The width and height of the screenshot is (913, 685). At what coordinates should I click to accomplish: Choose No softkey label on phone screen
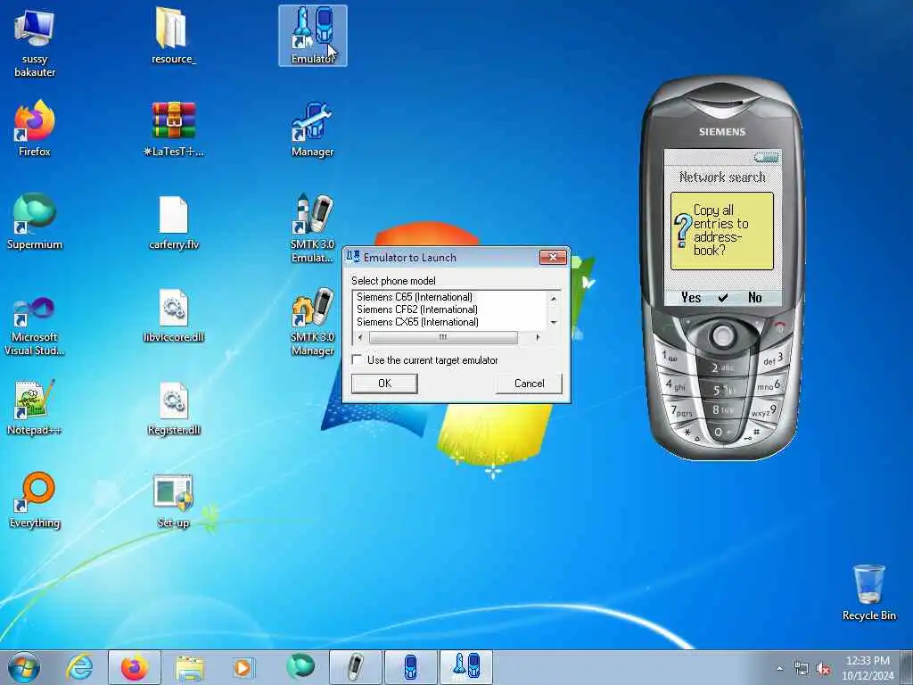(x=754, y=298)
